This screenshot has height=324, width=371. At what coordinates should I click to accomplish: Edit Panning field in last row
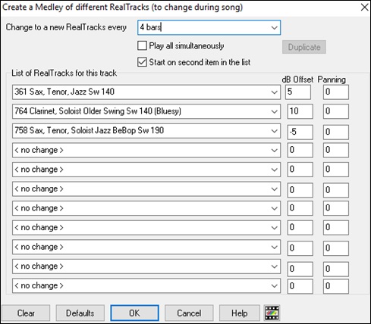click(x=336, y=286)
